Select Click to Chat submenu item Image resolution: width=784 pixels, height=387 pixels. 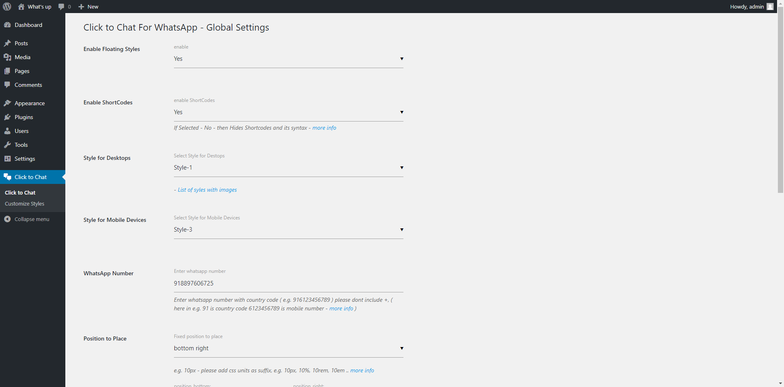point(20,192)
